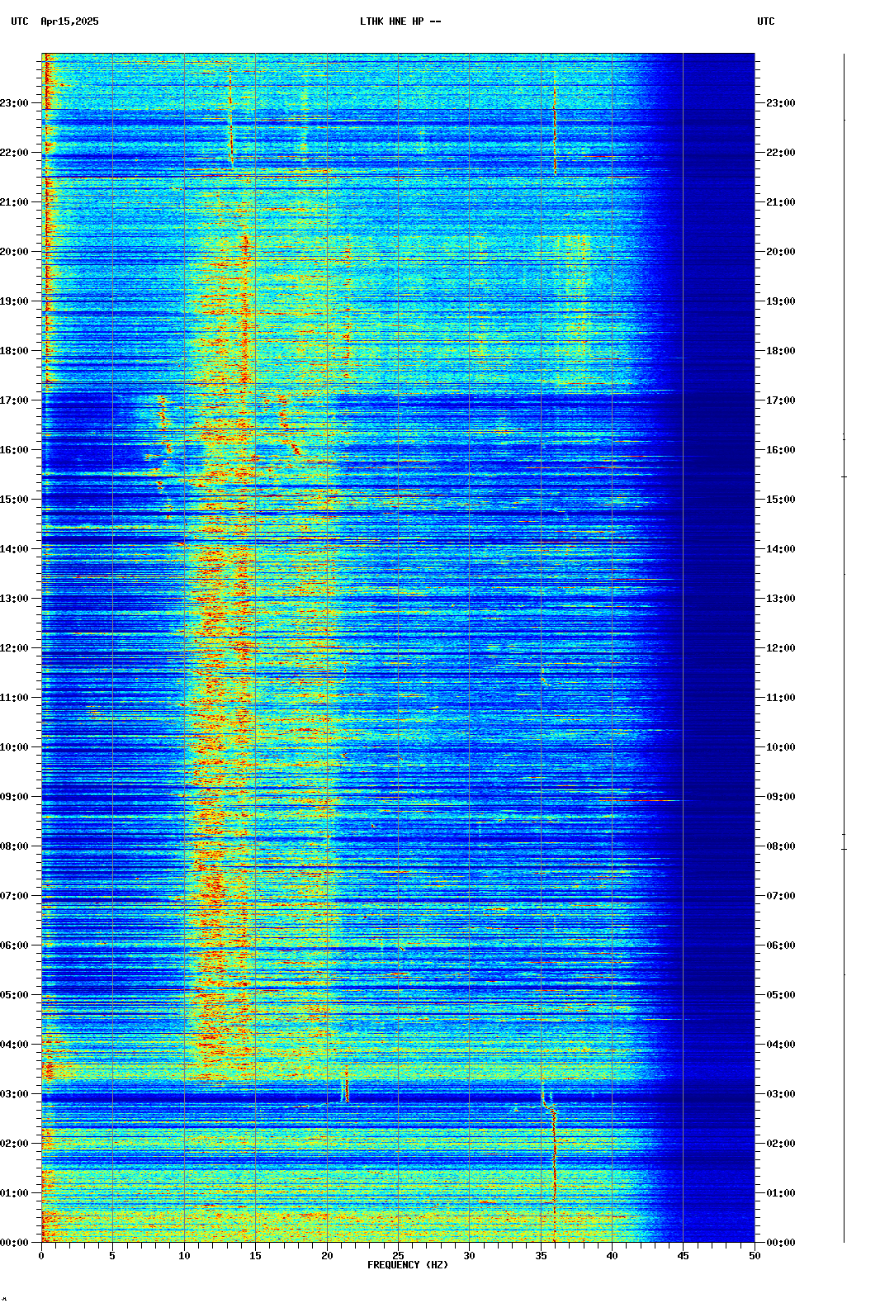
Task: Click the 12:00 label on the right axis
Action: (780, 648)
